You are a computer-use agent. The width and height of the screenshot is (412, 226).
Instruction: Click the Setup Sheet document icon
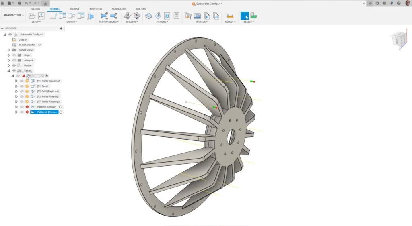tap(176, 16)
